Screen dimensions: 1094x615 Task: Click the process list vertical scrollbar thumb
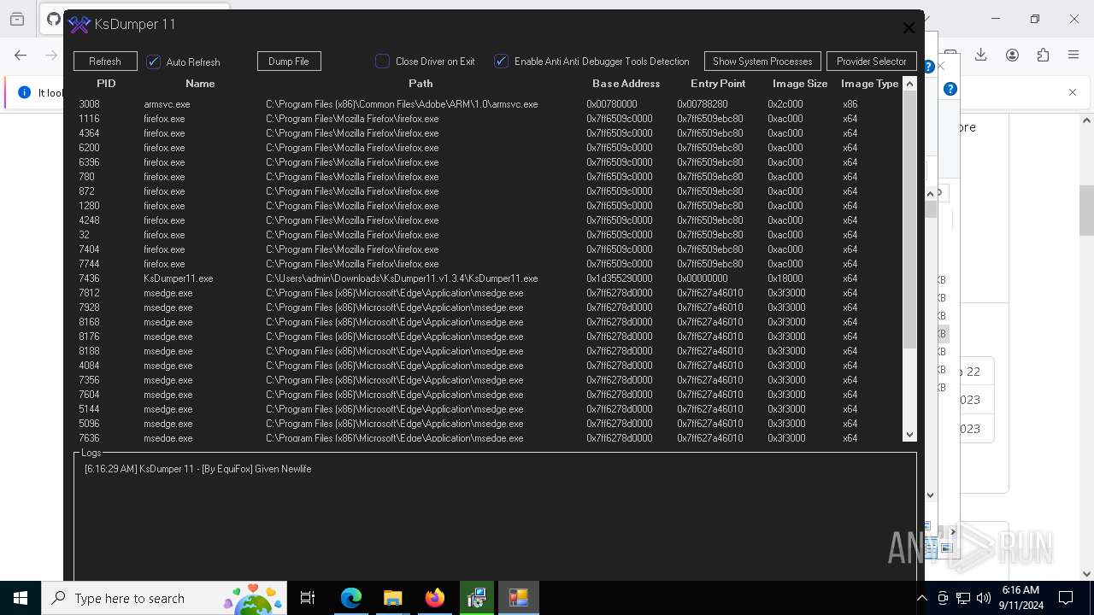pos(909,220)
